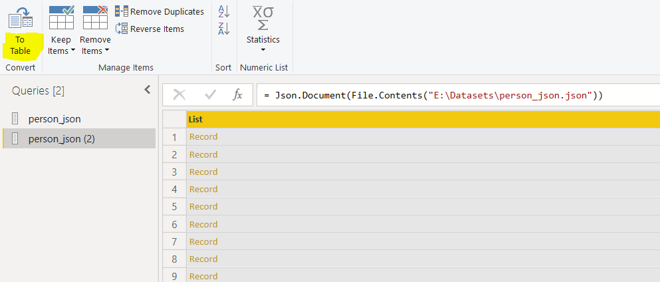
Task: Confirm the formula with the checkmark
Action: click(211, 94)
